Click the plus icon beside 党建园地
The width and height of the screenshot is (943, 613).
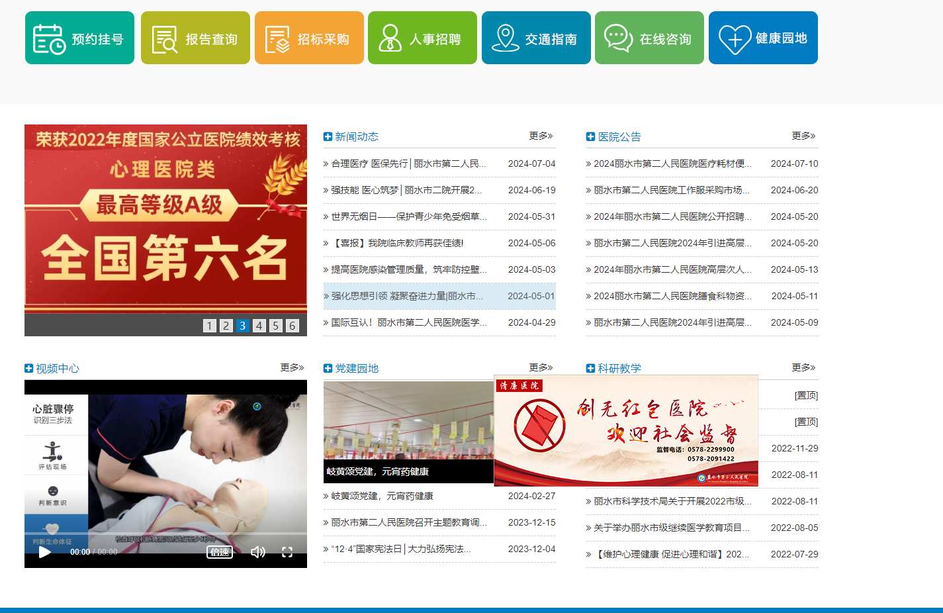click(x=328, y=368)
